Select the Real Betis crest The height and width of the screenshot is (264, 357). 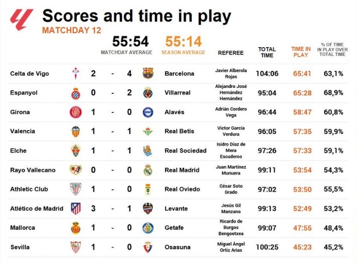pyautogui.click(x=148, y=131)
